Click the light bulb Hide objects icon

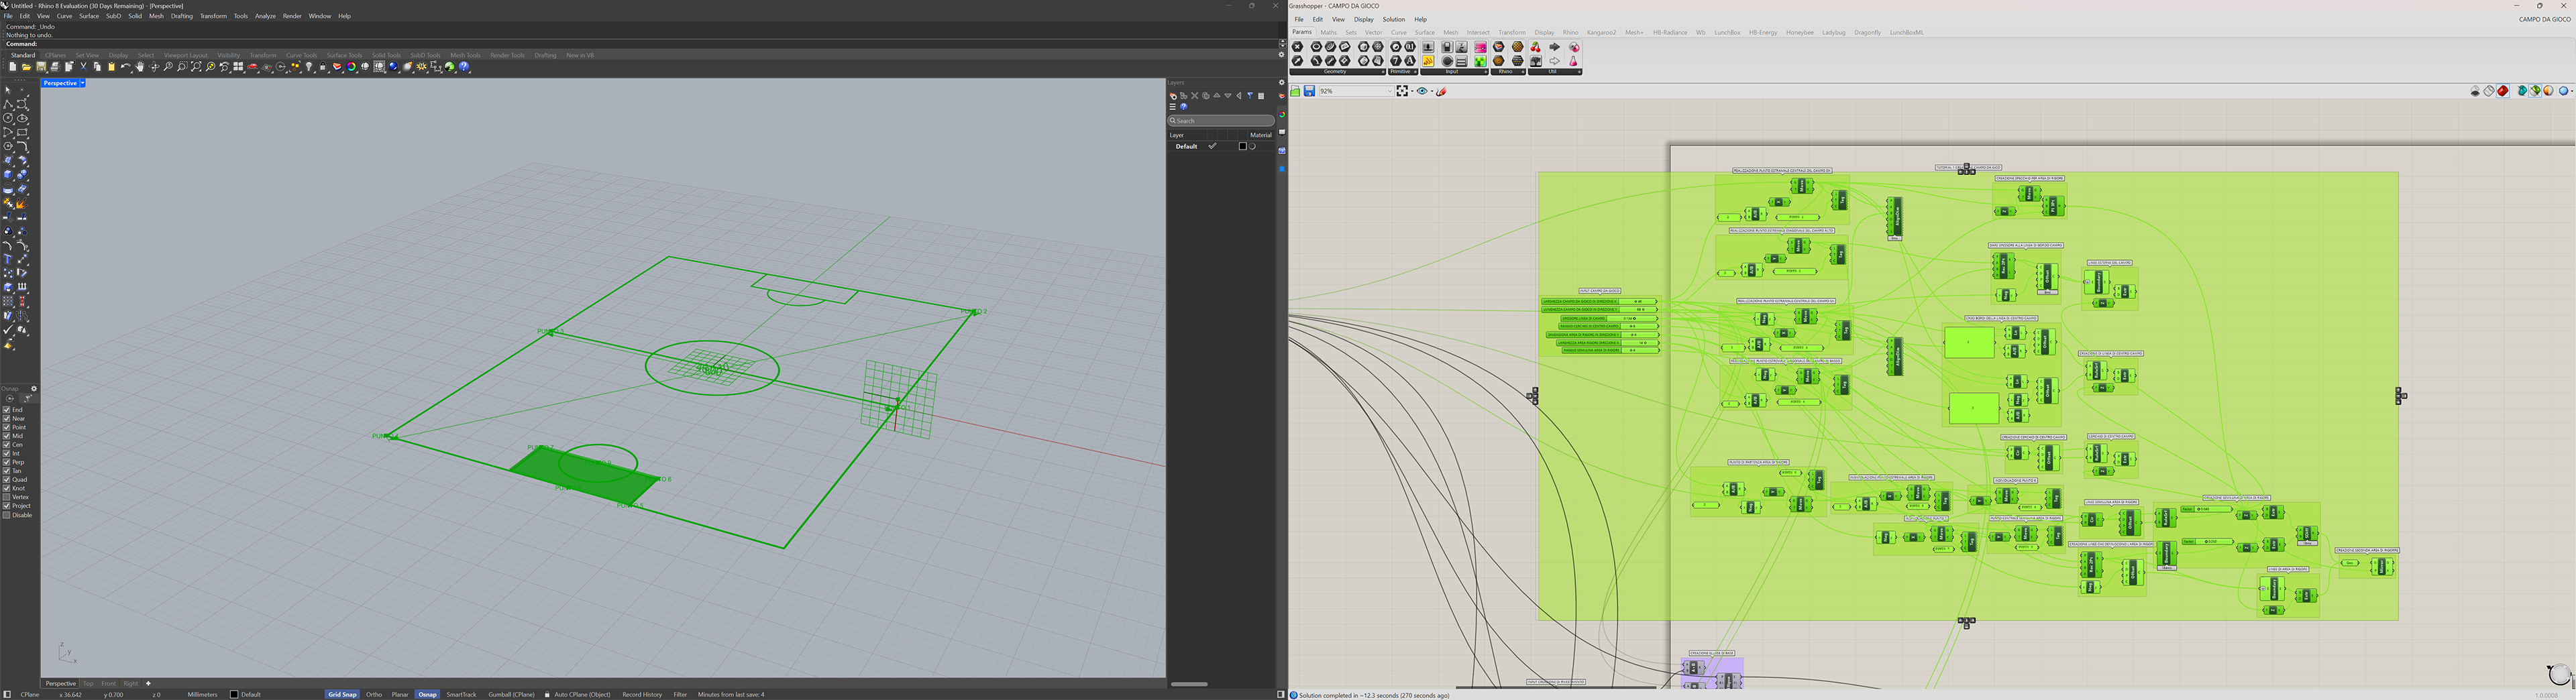click(x=309, y=67)
